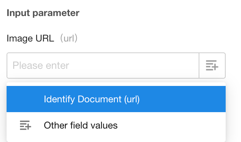Image resolution: width=241 pixels, height=142 pixels.
Task: Click the white strip above Identify Document
Action: [116, 84]
